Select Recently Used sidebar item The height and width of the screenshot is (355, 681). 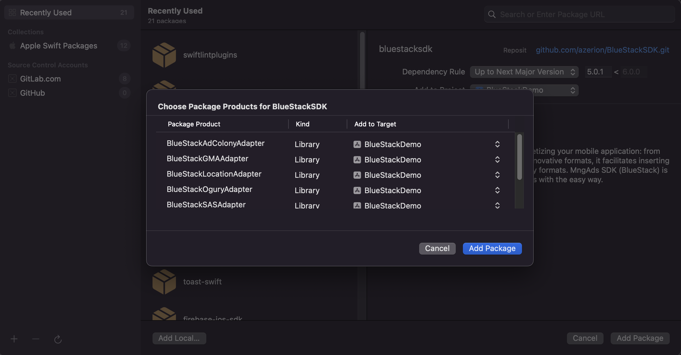[x=69, y=12]
